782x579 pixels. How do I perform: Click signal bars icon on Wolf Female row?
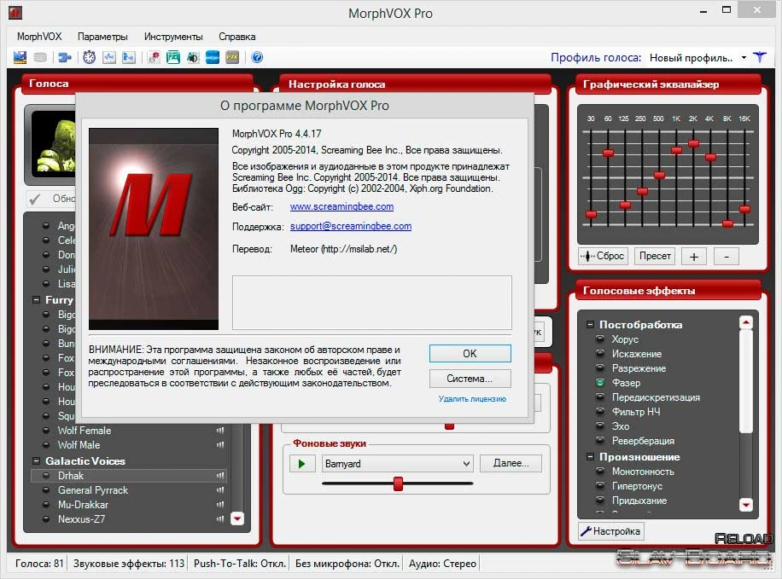pos(220,431)
